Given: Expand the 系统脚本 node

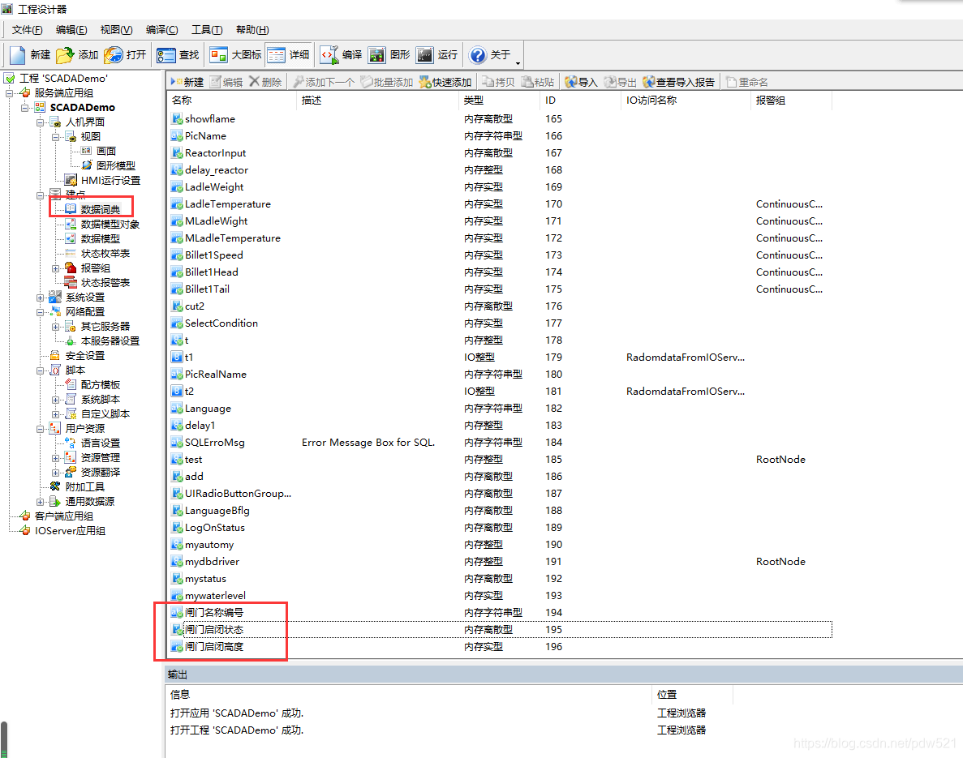Looking at the screenshot, I should pyautogui.click(x=55, y=400).
